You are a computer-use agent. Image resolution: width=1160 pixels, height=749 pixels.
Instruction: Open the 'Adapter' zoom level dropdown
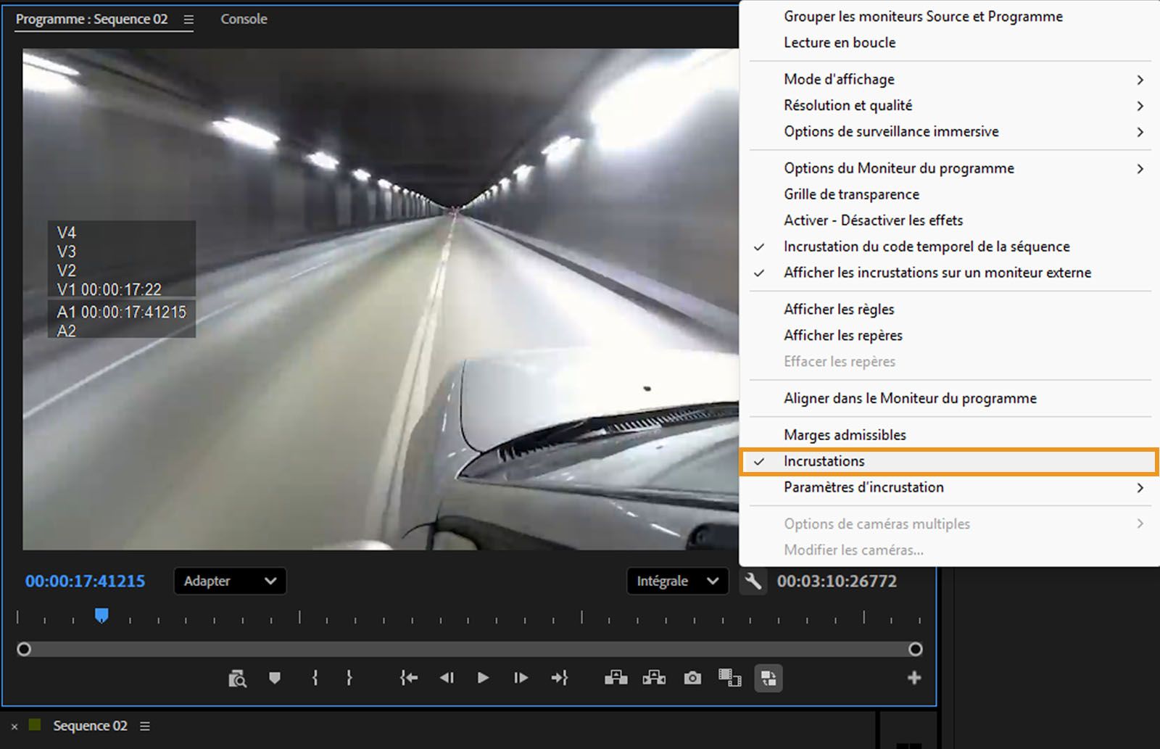click(230, 581)
